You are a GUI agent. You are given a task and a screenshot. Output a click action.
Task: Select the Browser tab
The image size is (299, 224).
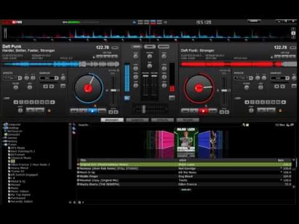(112, 120)
